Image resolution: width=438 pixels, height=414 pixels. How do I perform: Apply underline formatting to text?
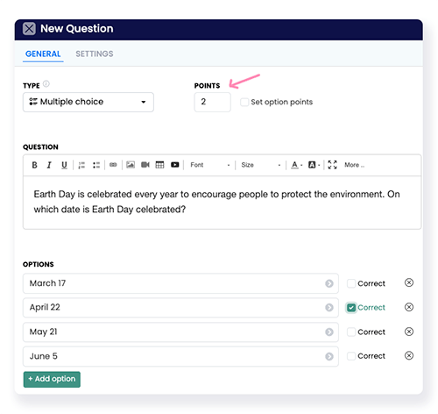click(x=64, y=165)
